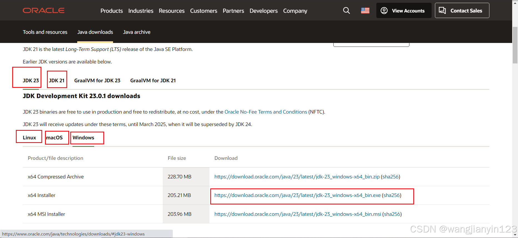Go to Tools and resources tab

coord(45,32)
